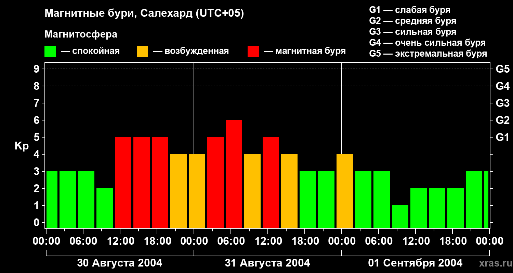Click the orange 00:00–03:00 bar on 31 Августа
513x273 pixels.
[197, 191]
